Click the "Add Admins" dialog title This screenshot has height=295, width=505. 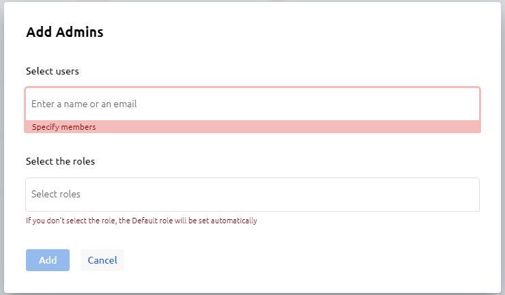coord(65,31)
